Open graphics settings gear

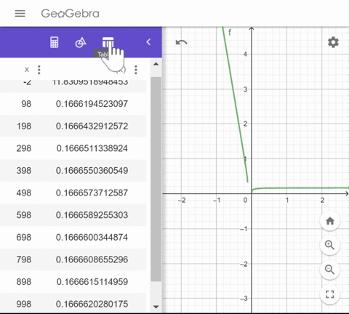click(333, 42)
